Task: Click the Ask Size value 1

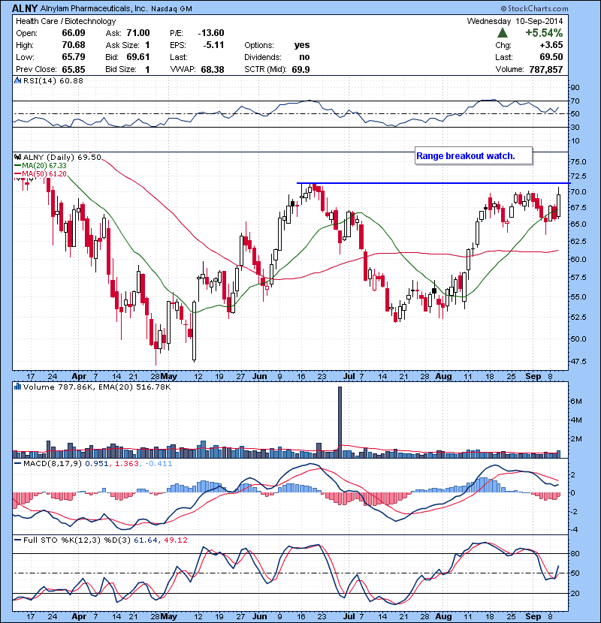Action: tap(147, 45)
